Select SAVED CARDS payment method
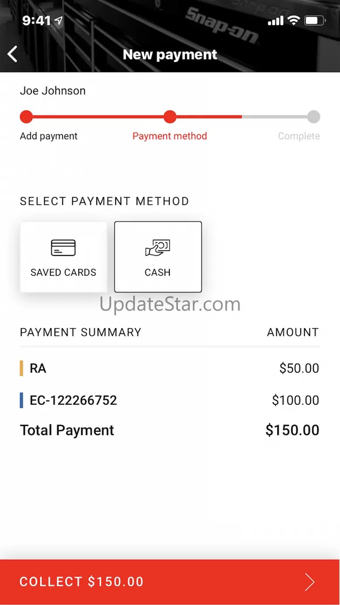 coord(63,256)
